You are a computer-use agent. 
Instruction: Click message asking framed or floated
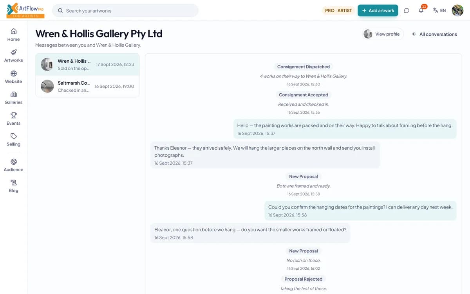point(250,233)
